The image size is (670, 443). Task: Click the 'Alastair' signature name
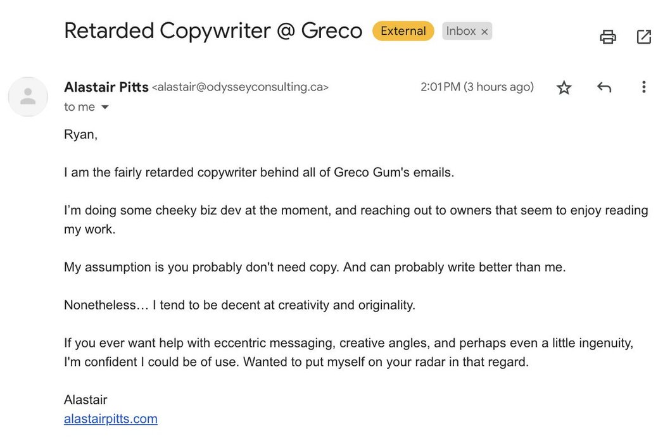click(x=85, y=400)
